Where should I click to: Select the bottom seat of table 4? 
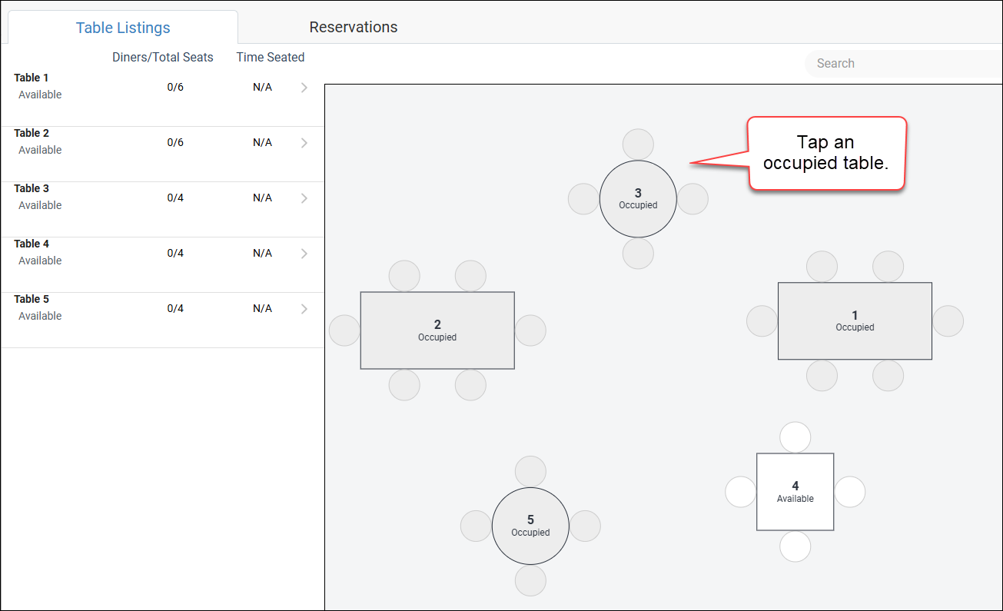[x=795, y=546]
